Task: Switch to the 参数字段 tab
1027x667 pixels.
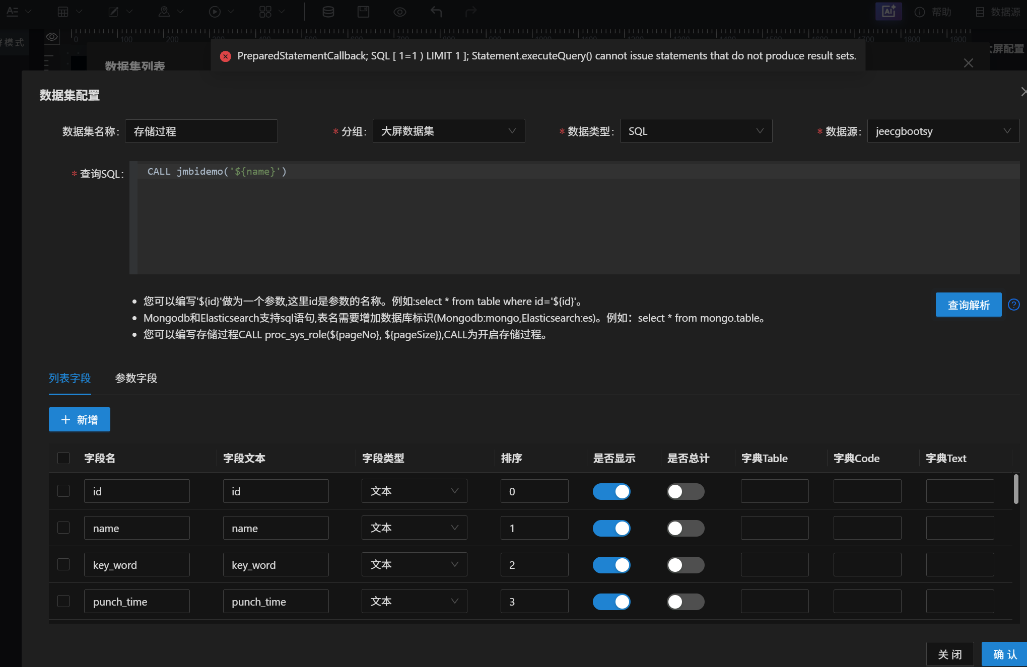Action: click(x=136, y=378)
